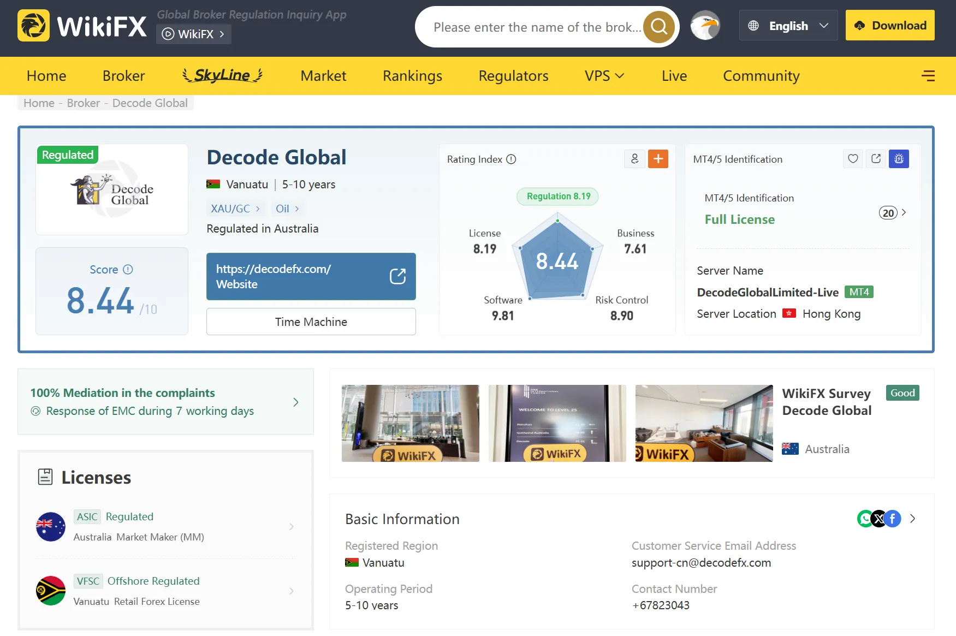Click the Decode Global broker logo

(x=112, y=189)
